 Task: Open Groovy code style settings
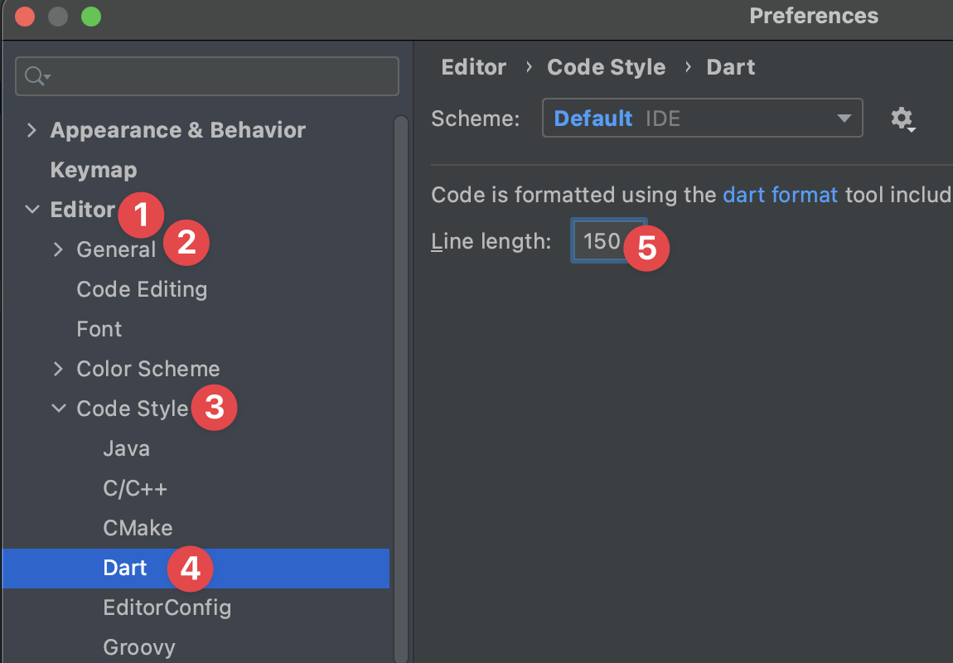pyautogui.click(x=138, y=646)
